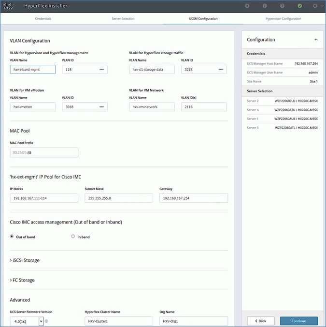Image resolution: width=326 pixels, height=327 pixels.
Task: Expand the FC Storage section
Action: click(x=22, y=280)
